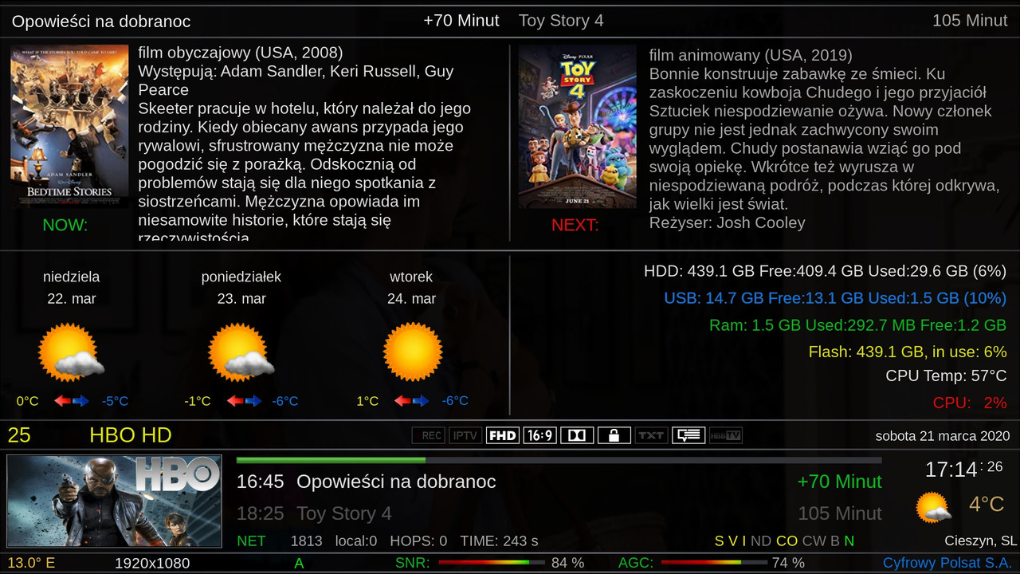Click the 'film obyczajowy (USA, 2008)' genre line
This screenshot has height=574, width=1020.
pos(241,53)
